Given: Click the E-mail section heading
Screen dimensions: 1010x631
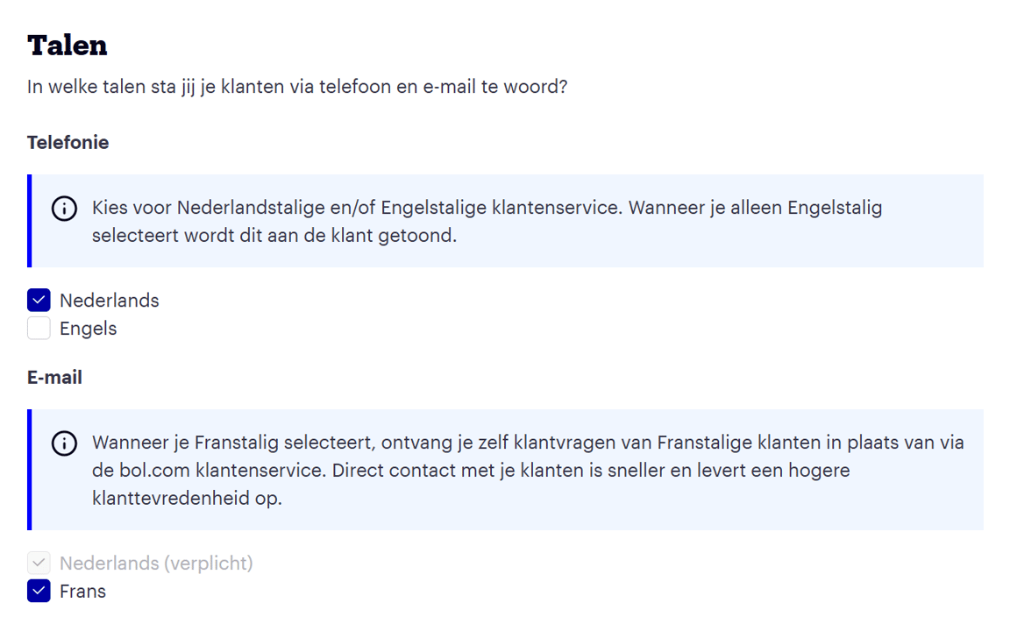Looking at the screenshot, I should point(54,377).
